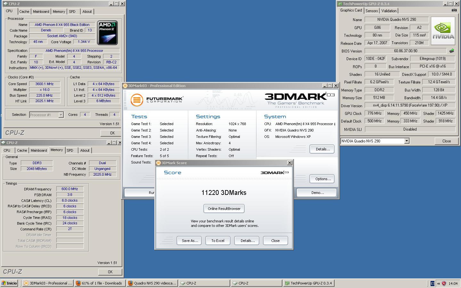Click AMD Phenom II logo in CPU-Z
Screen dimensions: 461x288
coord(108,33)
